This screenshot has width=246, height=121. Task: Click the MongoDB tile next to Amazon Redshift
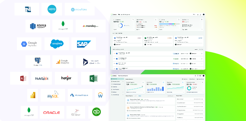(x=63, y=26)
